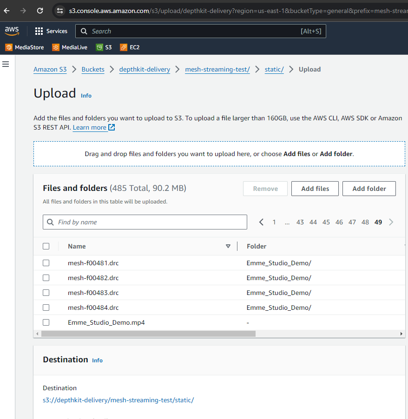This screenshot has width=408, height=419.
Task: Open the depthkit-delivery breadcrumb link
Action: pyautogui.click(x=145, y=70)
